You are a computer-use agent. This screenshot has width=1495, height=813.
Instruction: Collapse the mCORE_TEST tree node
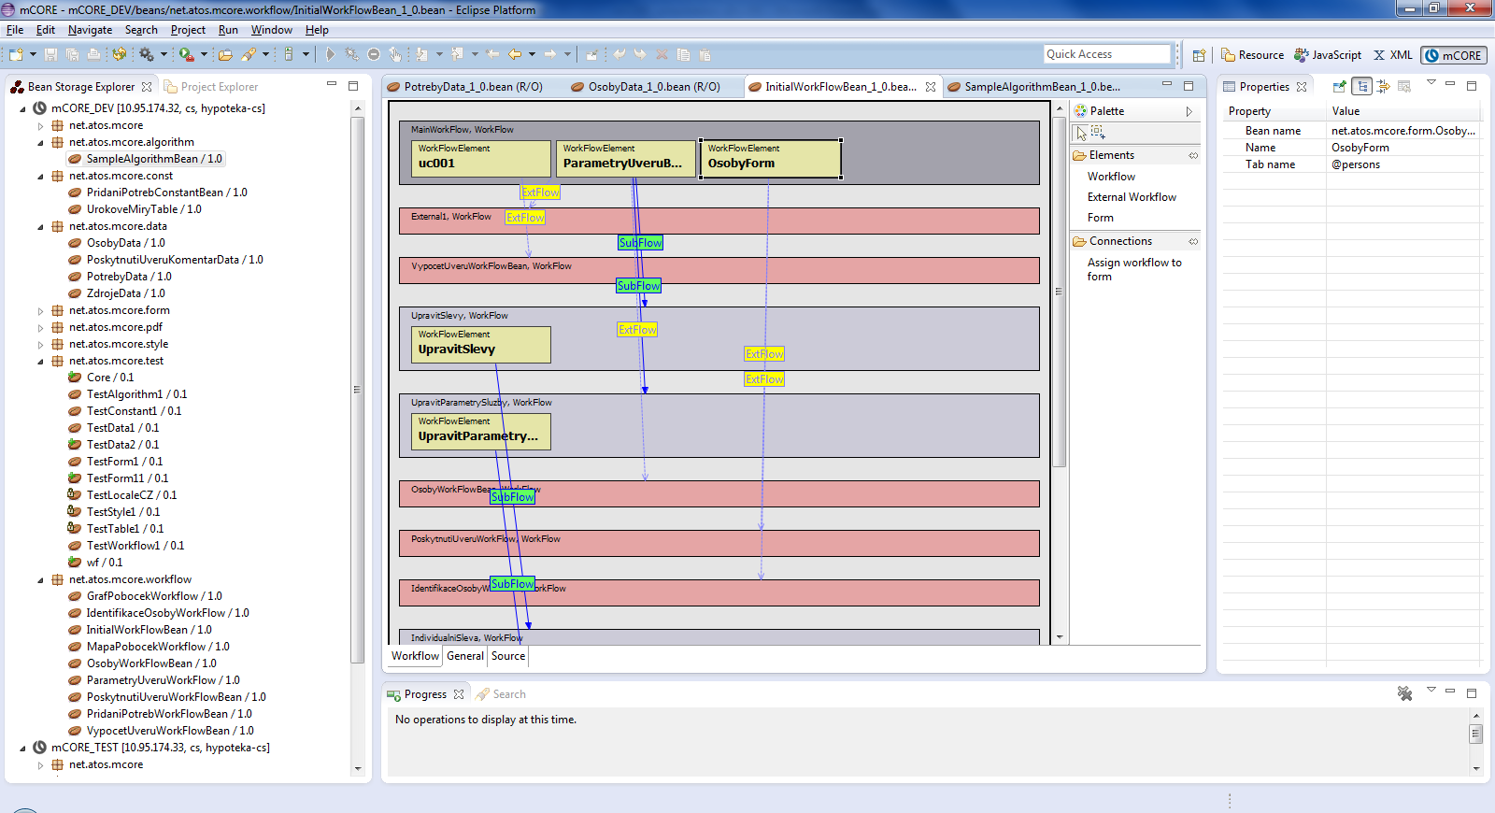pos(22,748)
